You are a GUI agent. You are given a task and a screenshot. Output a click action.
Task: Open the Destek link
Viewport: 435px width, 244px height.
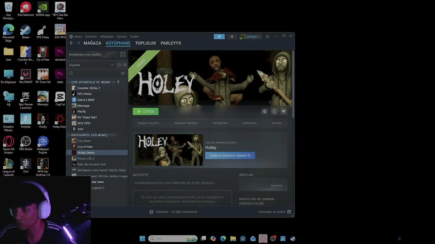(277, 123)
